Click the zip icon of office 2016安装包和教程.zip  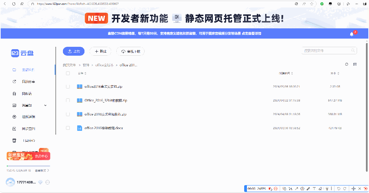click(x=80, y=114)
